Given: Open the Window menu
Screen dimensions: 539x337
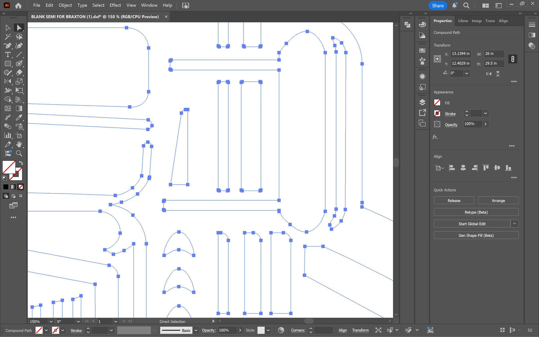Looking at the screenshot, I should (x=149, y=5).
